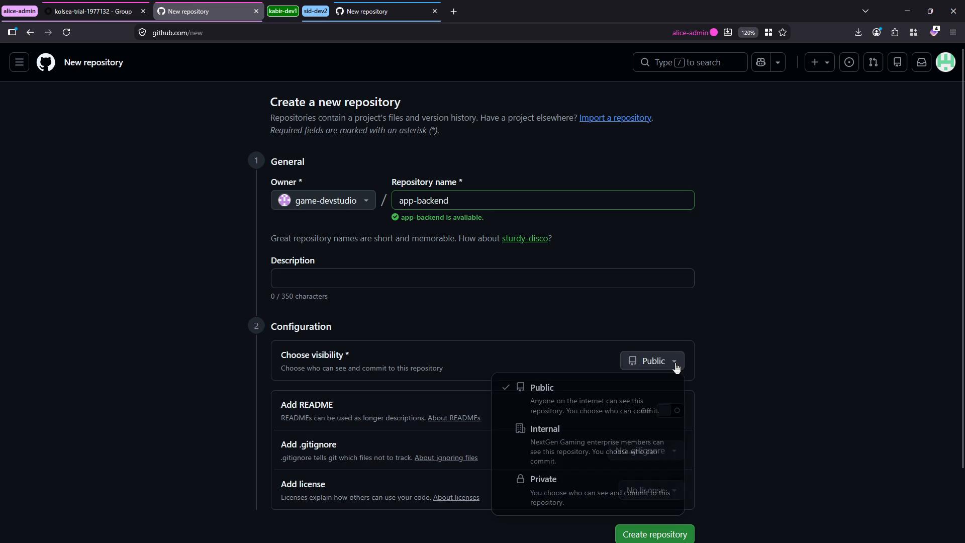Open the GitHub hamburger navigation menu
The image size is (965, 543).
[19, 62]
